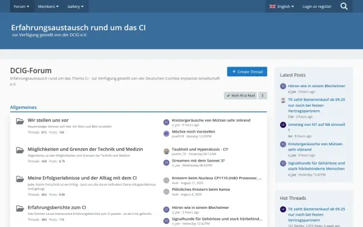Open the English language dropdown
This screenshot has width=363, height=227.
[281, 7]
